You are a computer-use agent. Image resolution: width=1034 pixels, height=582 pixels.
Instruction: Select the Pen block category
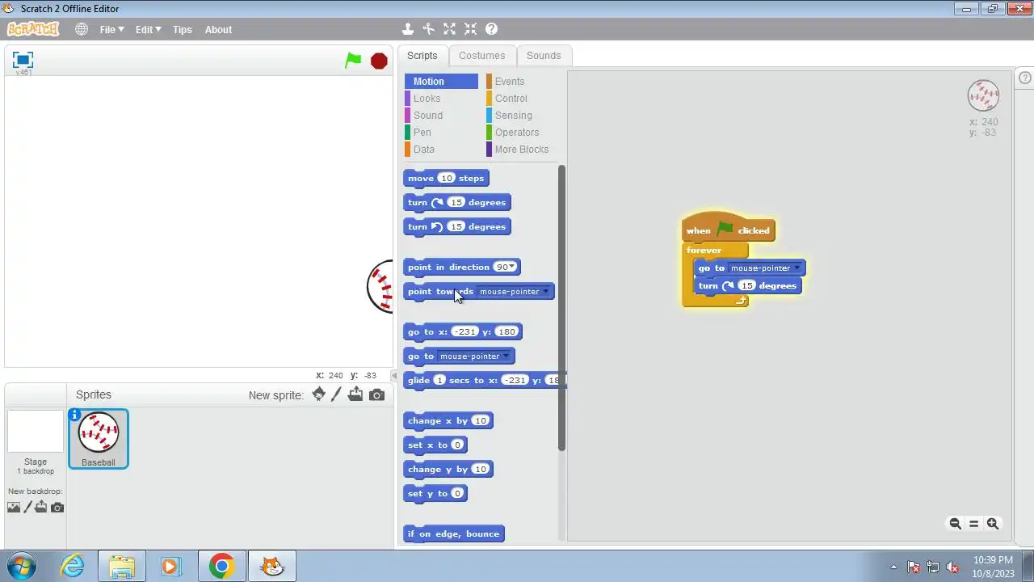click(441, 133)
